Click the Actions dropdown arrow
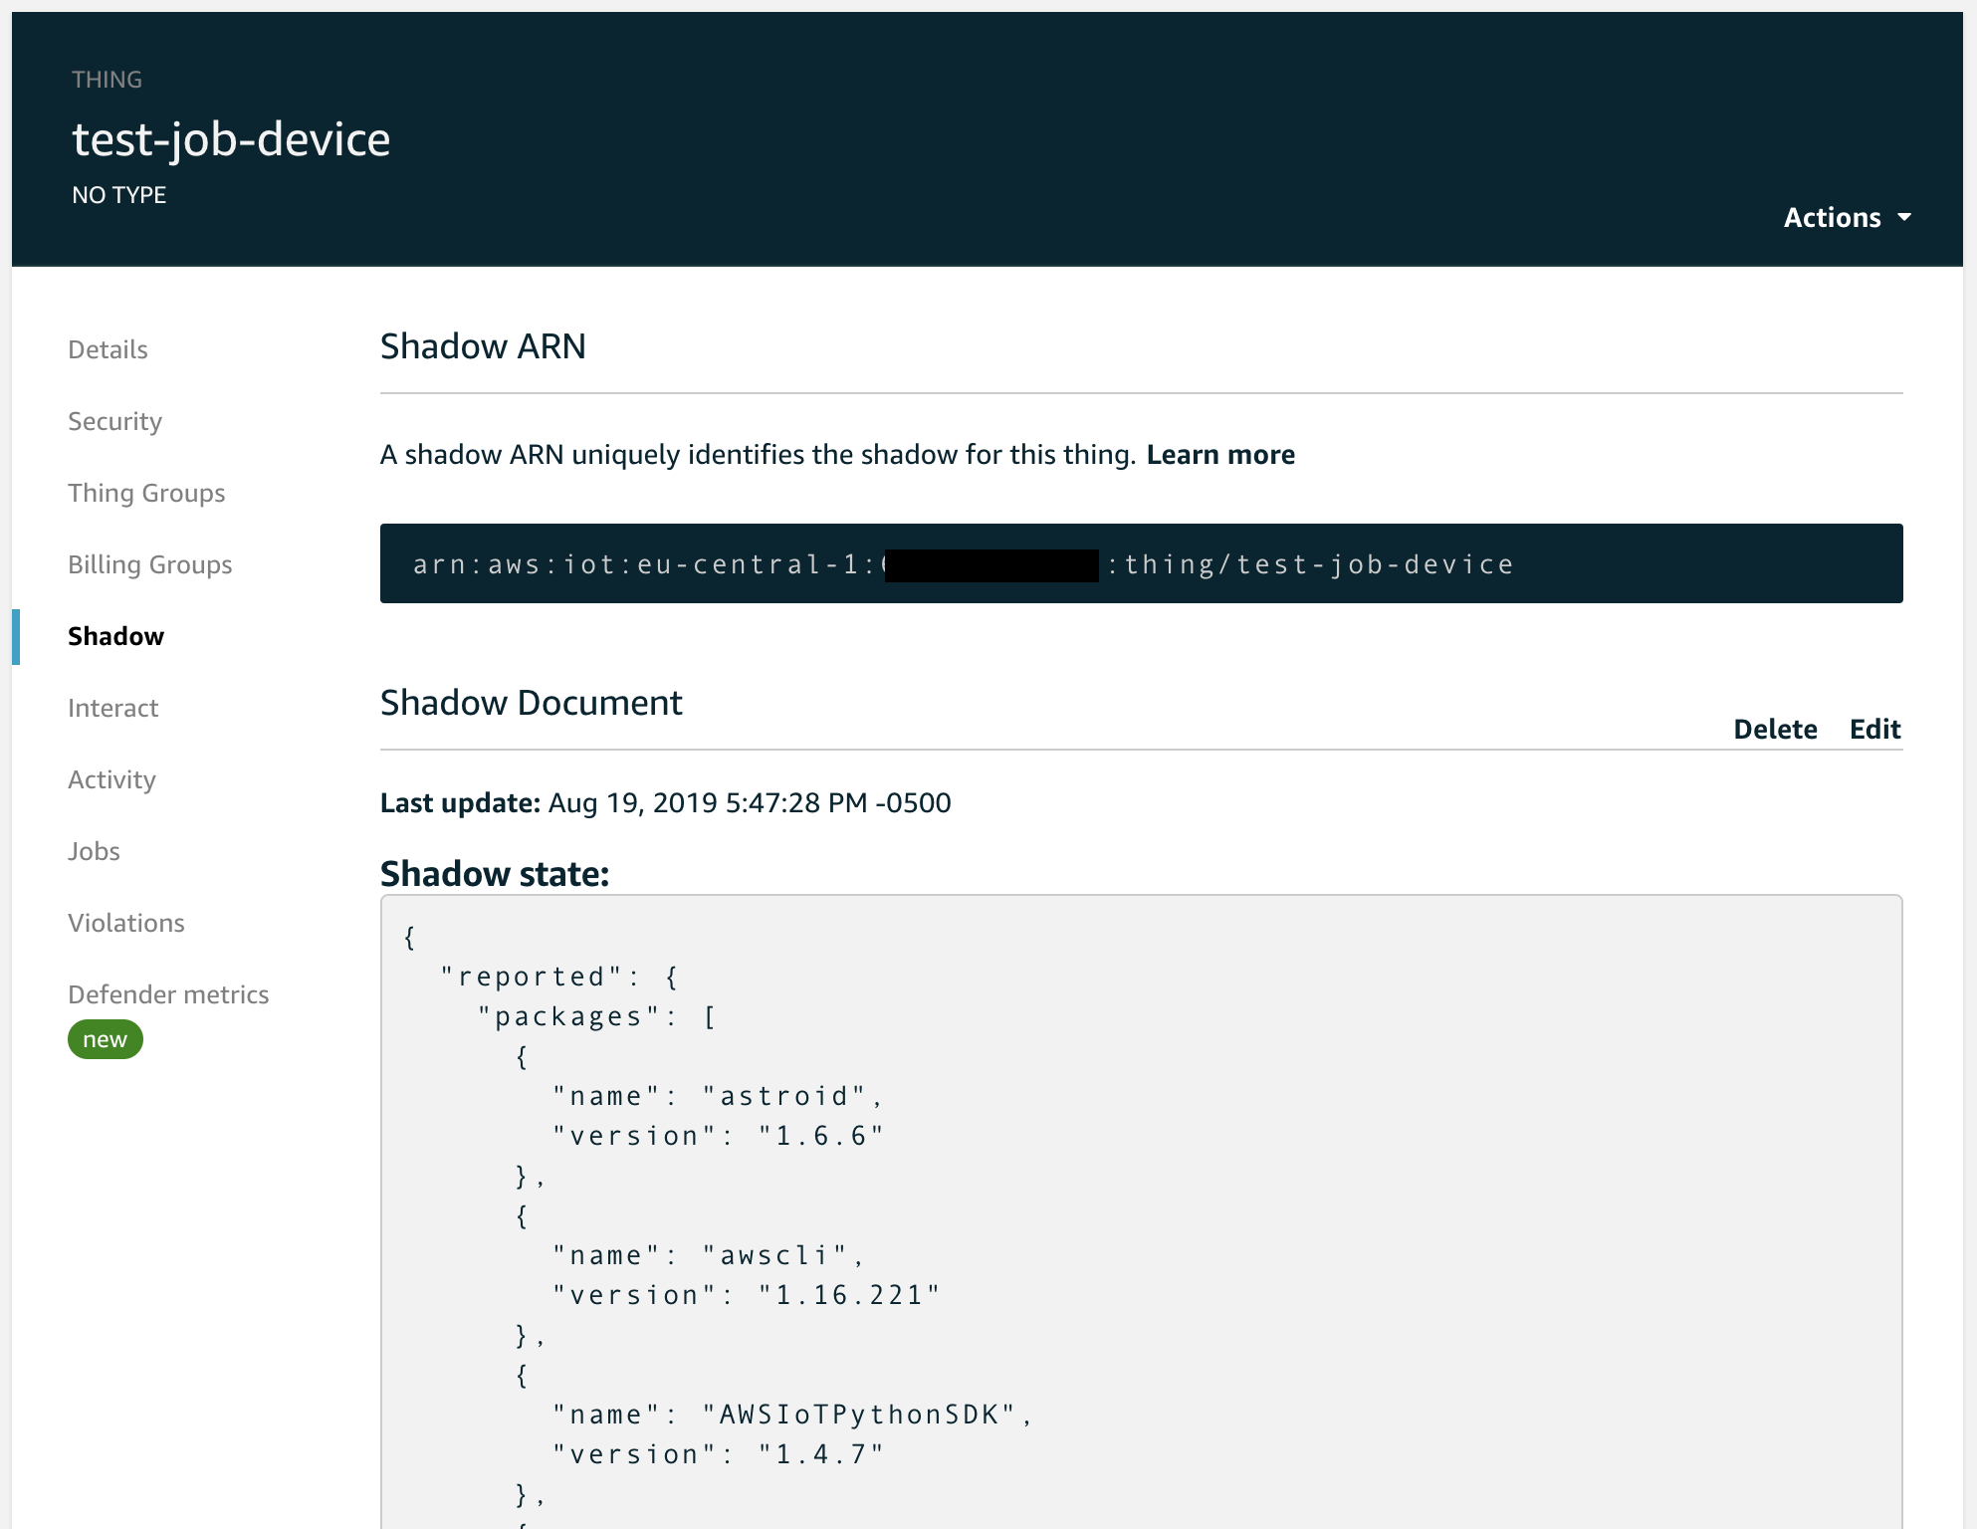 coord(1904,217)
